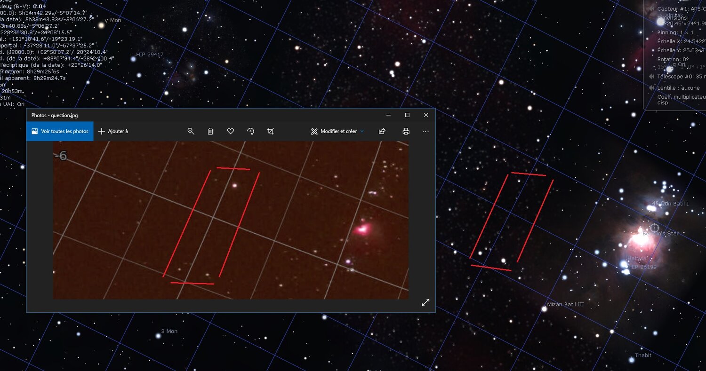Open the Modifier et créer menu
The width and height of the screenshot is (706, 371).
337,131
